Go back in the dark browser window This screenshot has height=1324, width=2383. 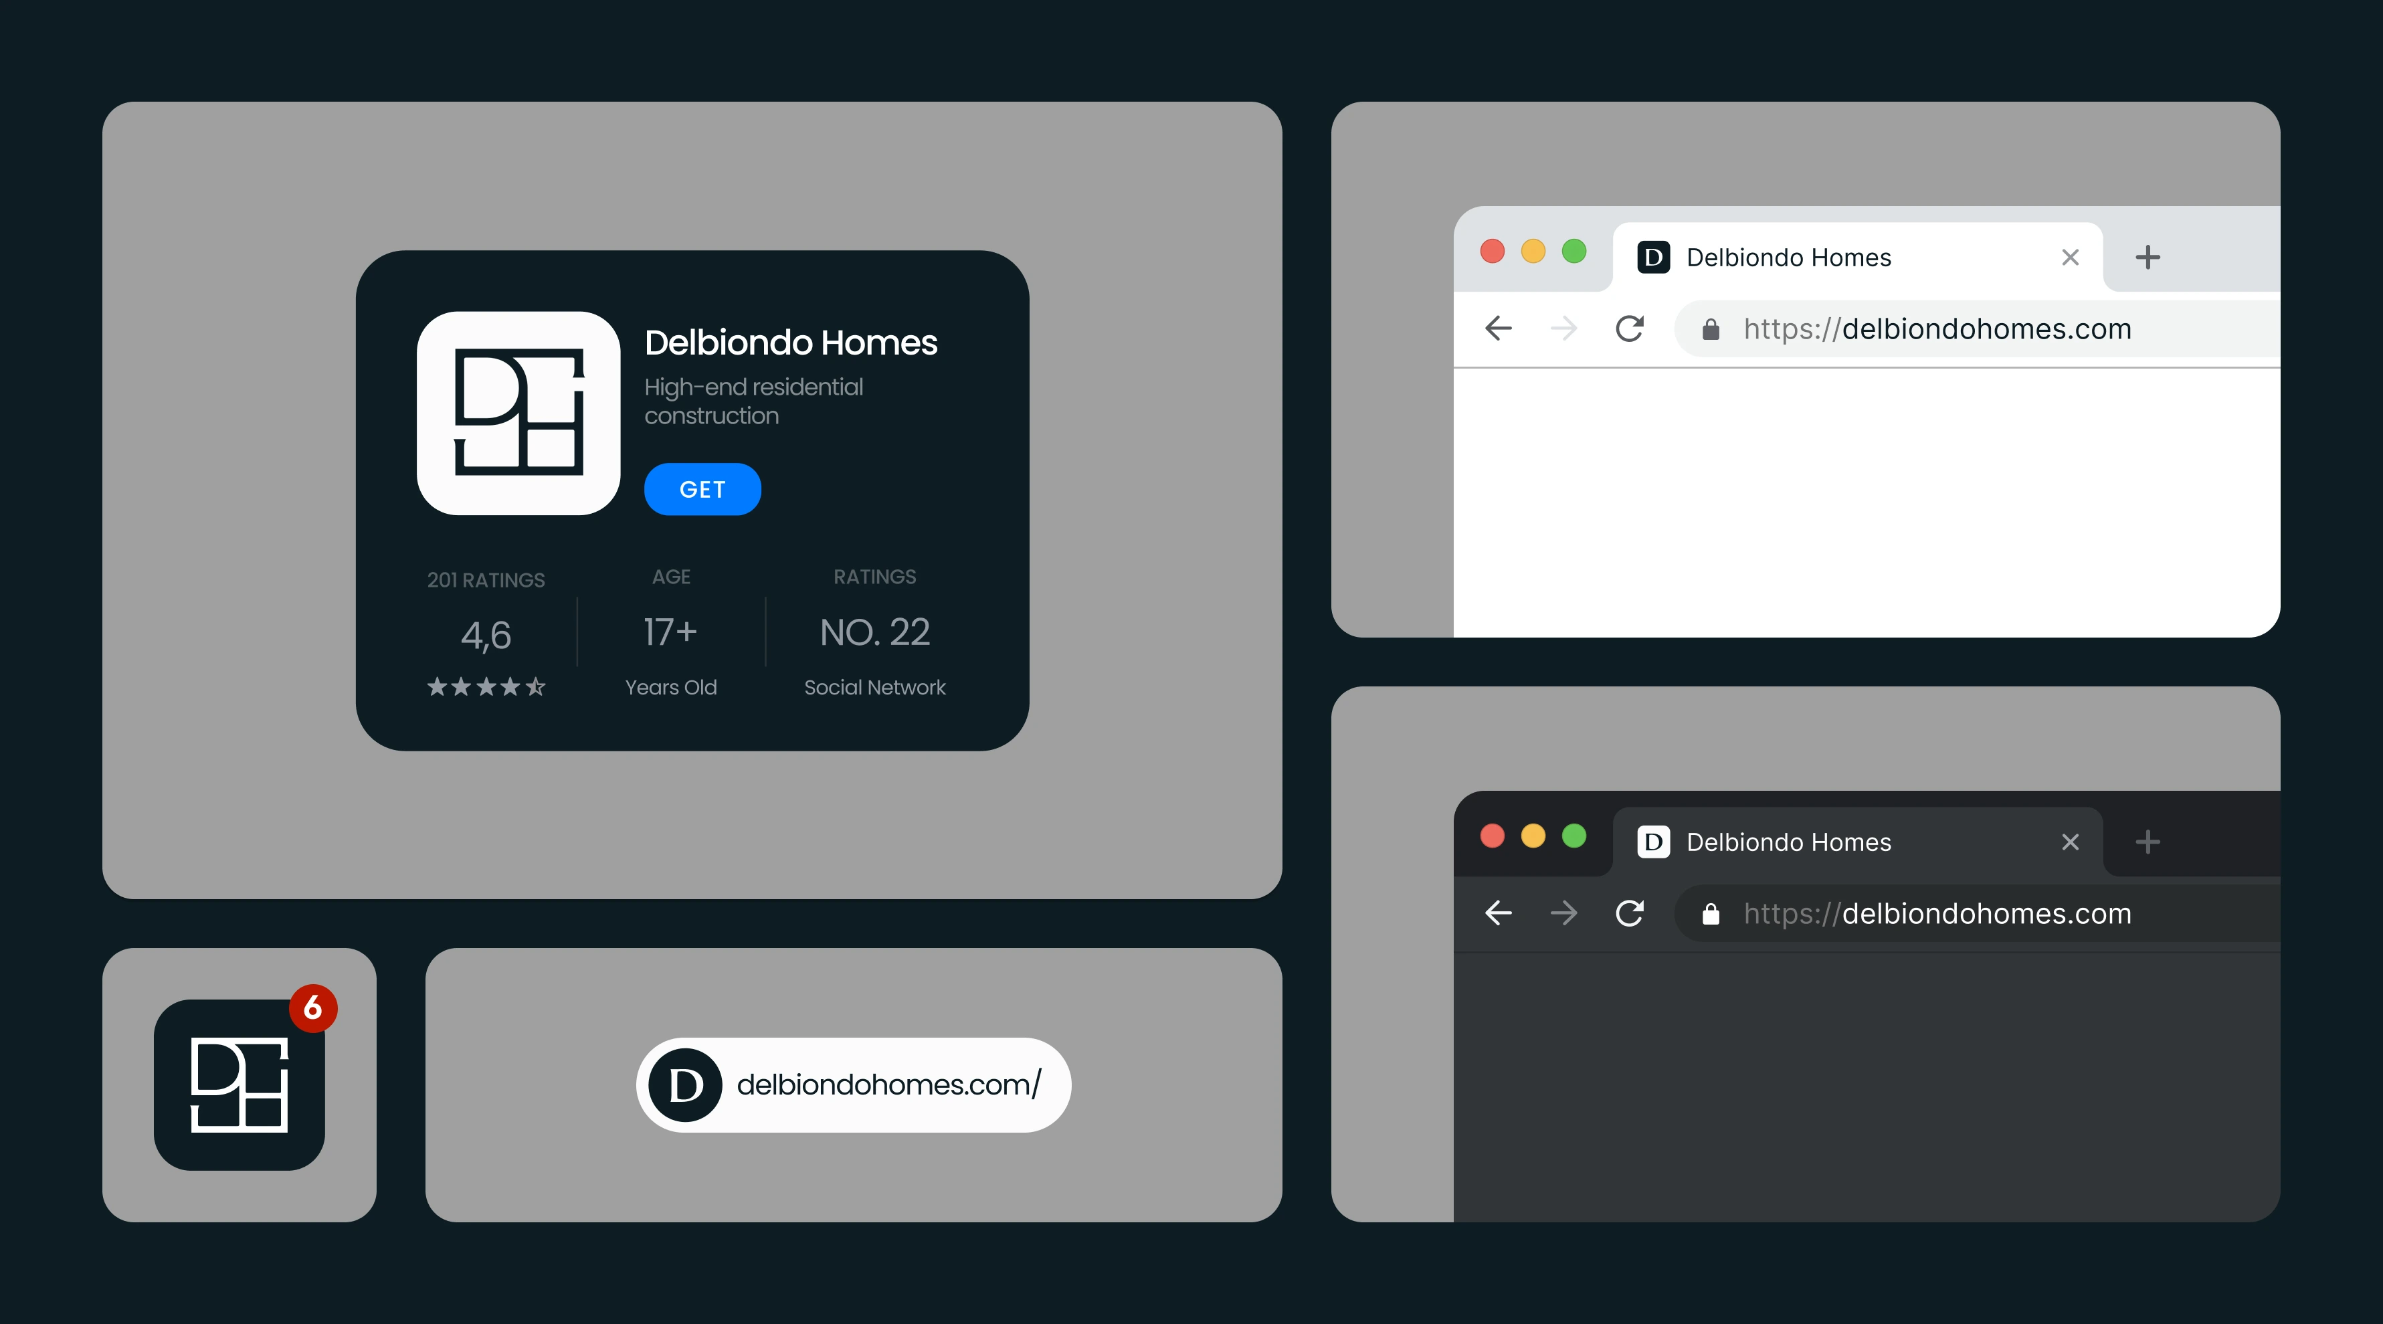[x=1498, y=913]
